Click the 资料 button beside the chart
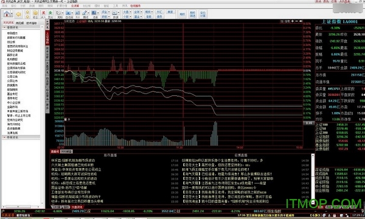The width and height of the screenshot is (365, 219). 308,123
